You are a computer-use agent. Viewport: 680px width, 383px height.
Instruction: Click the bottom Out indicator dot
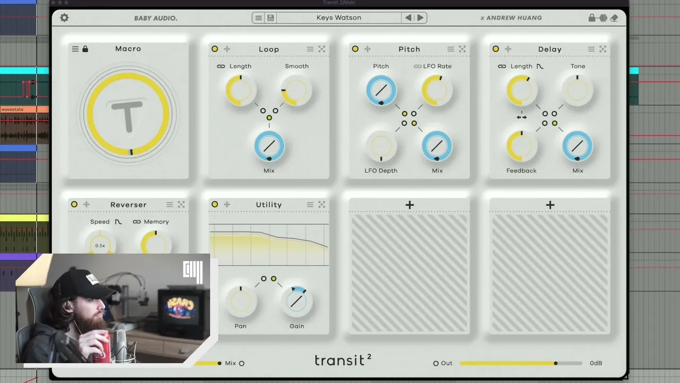(436, 363)
